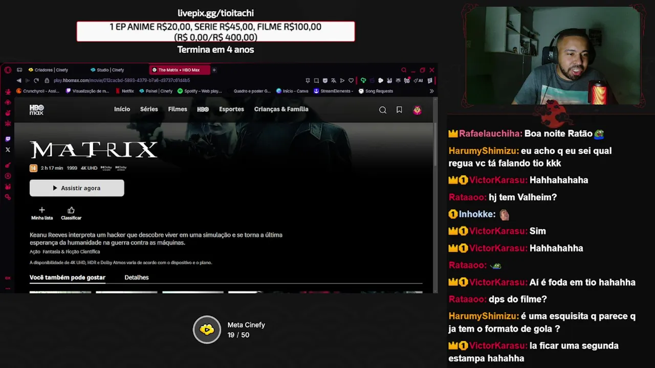Open Visualização de m... Twitch bookmark
655x368 pixels.
88,91
